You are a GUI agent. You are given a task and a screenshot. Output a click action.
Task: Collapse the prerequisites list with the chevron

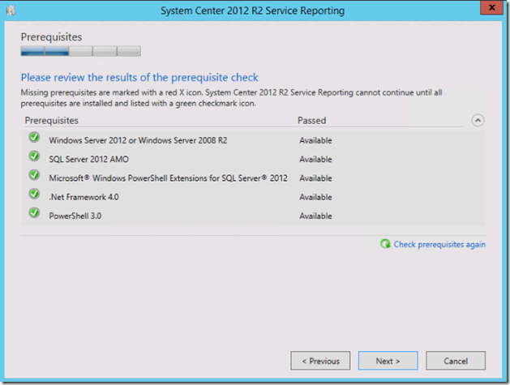[478, 121]
